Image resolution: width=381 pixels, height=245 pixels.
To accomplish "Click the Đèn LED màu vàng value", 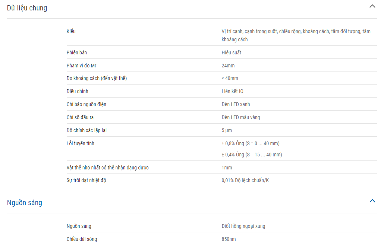I will (x=240, y=117).
